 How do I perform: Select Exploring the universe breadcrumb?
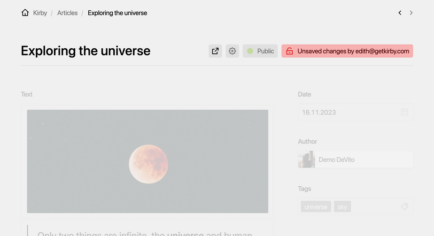[117, 13]
